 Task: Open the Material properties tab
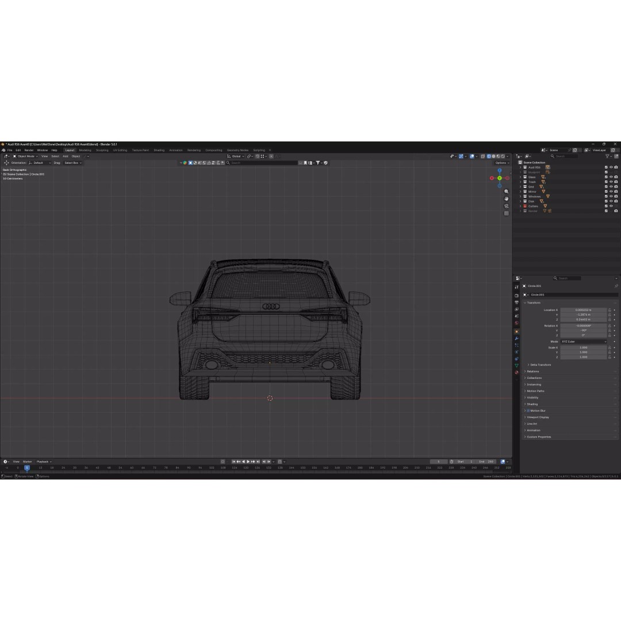click(516, 373)
